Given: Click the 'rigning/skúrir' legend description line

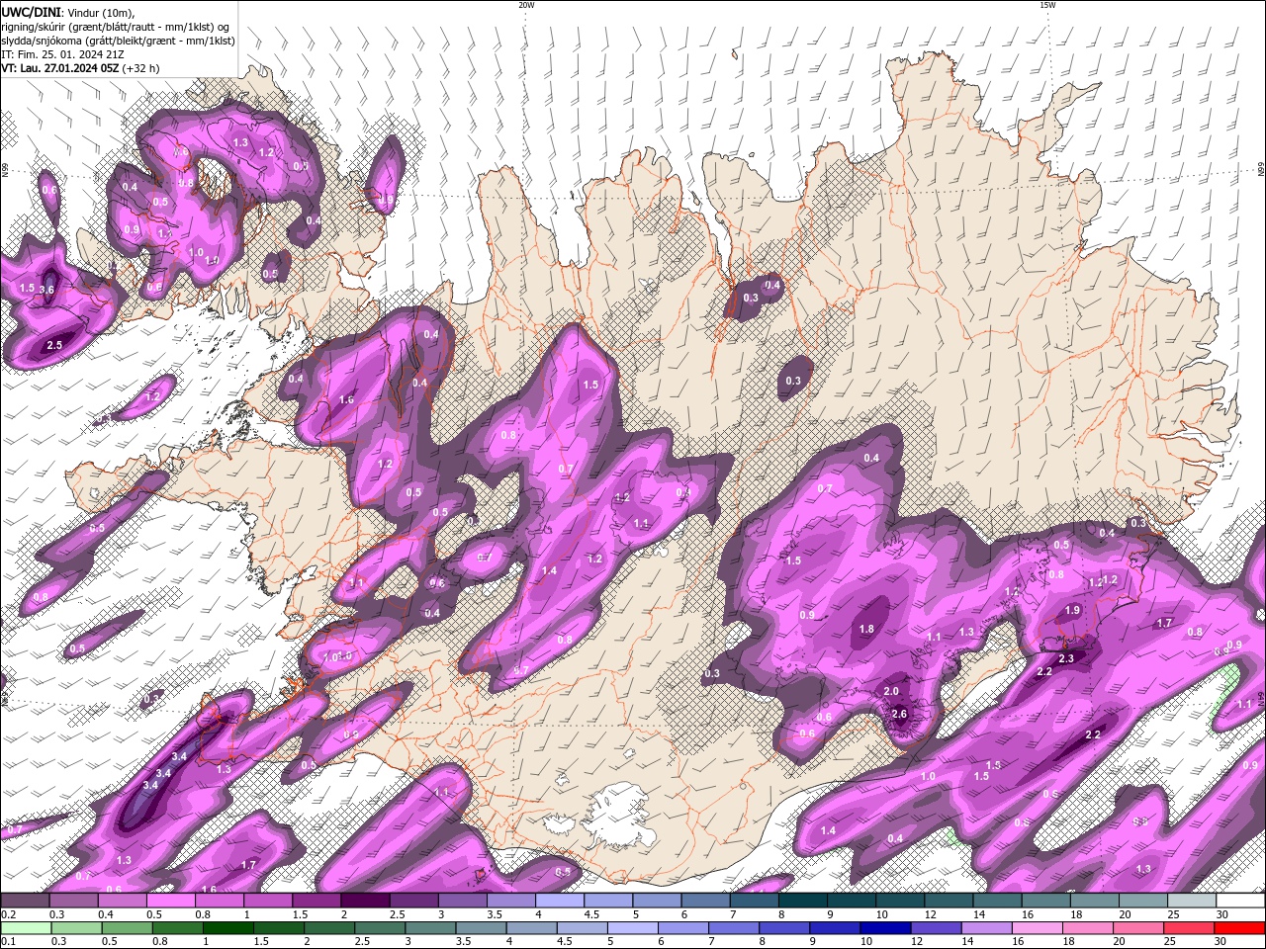Looking at the screenshot, I should [116, 27].
